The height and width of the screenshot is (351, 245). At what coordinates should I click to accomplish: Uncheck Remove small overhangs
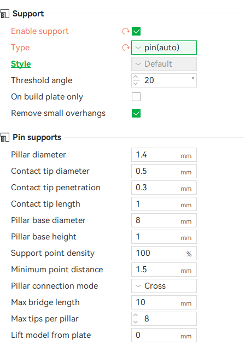136,113
